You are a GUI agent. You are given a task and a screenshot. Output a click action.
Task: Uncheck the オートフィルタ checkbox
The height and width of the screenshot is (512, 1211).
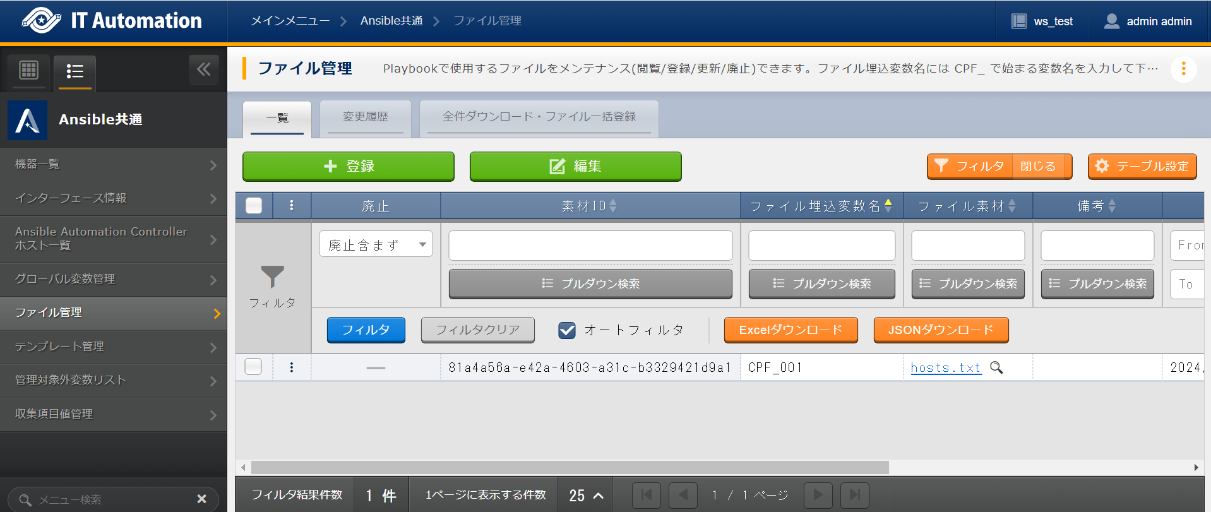point(567,330)
